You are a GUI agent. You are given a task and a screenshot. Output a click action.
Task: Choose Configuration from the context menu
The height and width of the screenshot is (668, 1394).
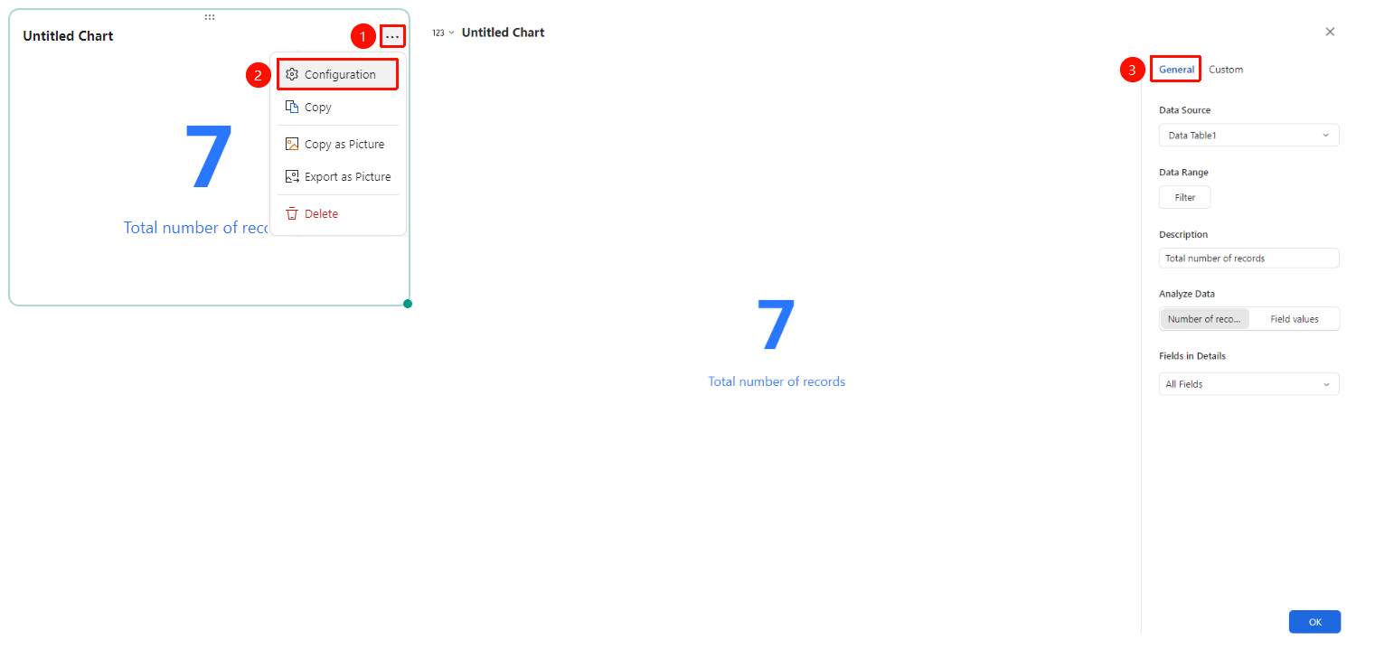[337, 74]
